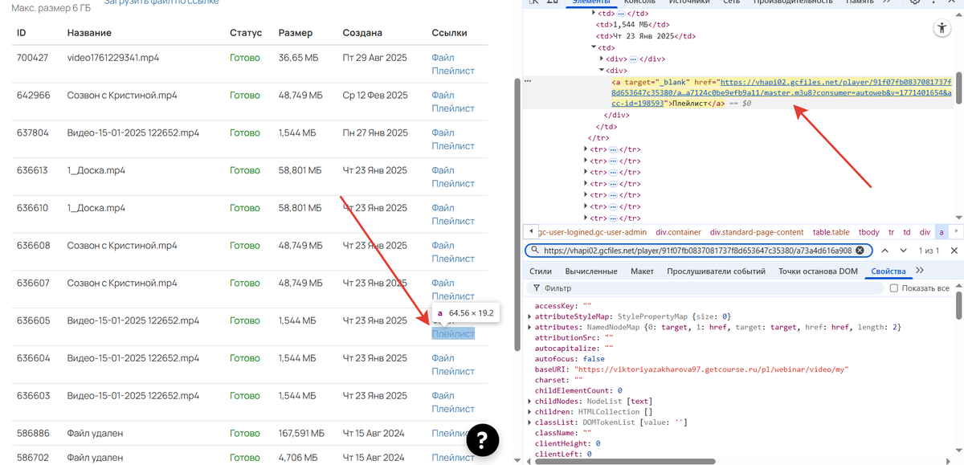
Task: Expand the attributeStyleMap property
Action: coord(529,316)
